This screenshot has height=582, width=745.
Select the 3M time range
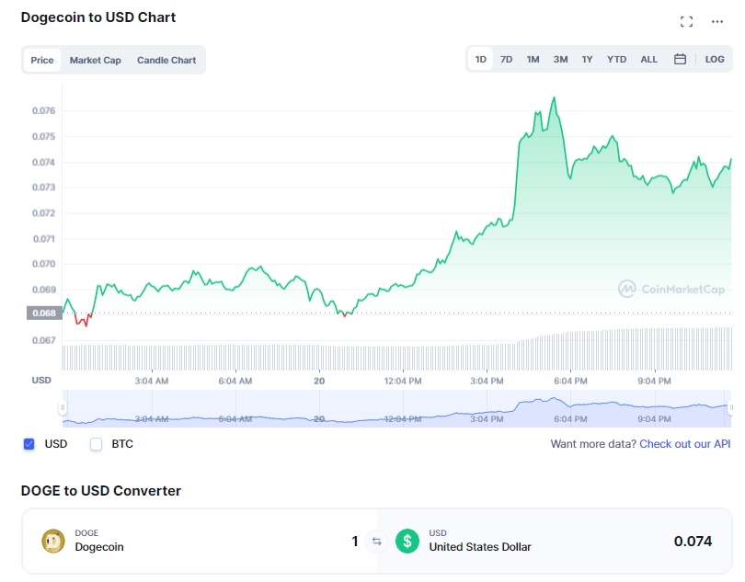click(x=560, y=60)
